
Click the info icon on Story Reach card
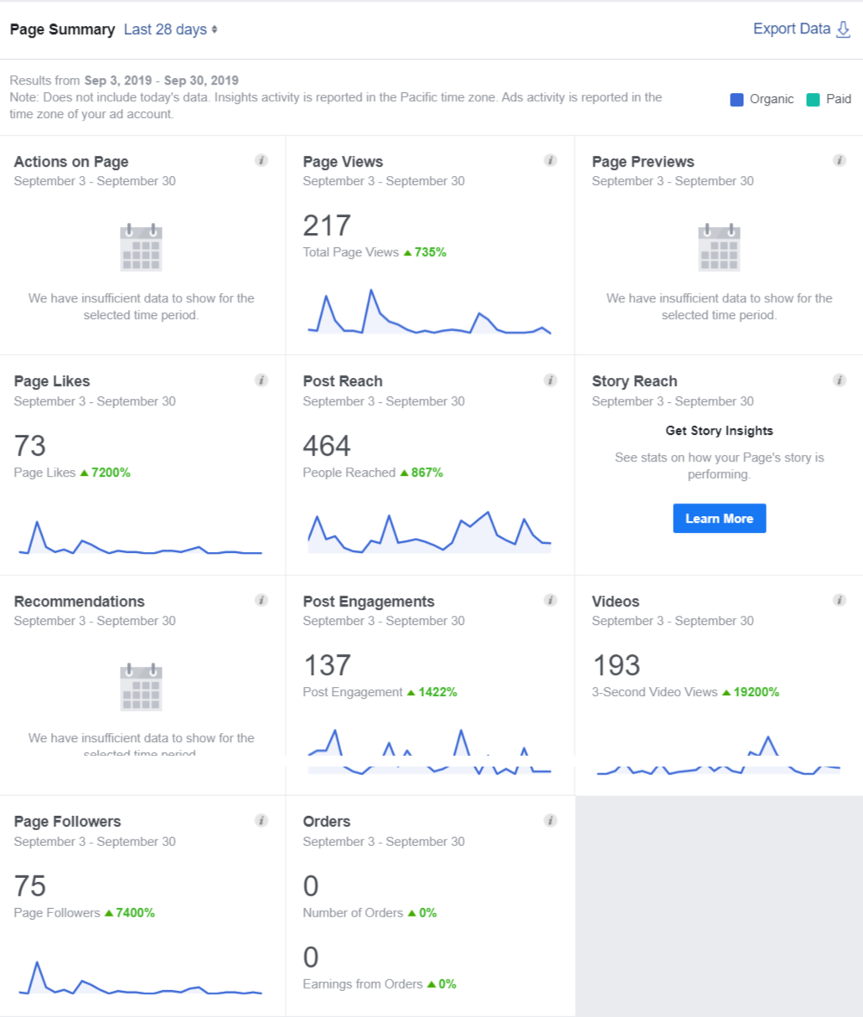(x=839, y=380)
